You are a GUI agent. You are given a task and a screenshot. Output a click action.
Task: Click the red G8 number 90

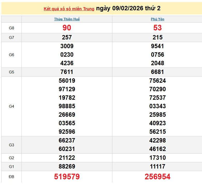67,28
